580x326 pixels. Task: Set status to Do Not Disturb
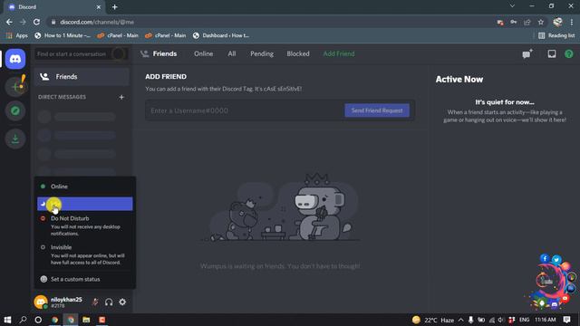point(85,225)
